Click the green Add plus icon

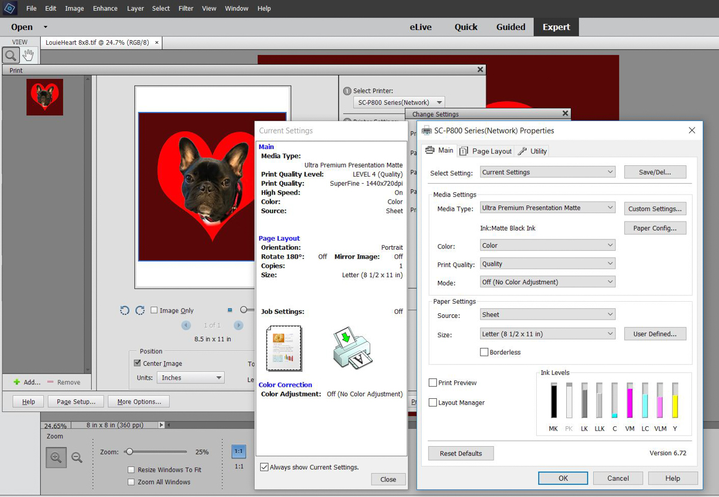point(17,382)
